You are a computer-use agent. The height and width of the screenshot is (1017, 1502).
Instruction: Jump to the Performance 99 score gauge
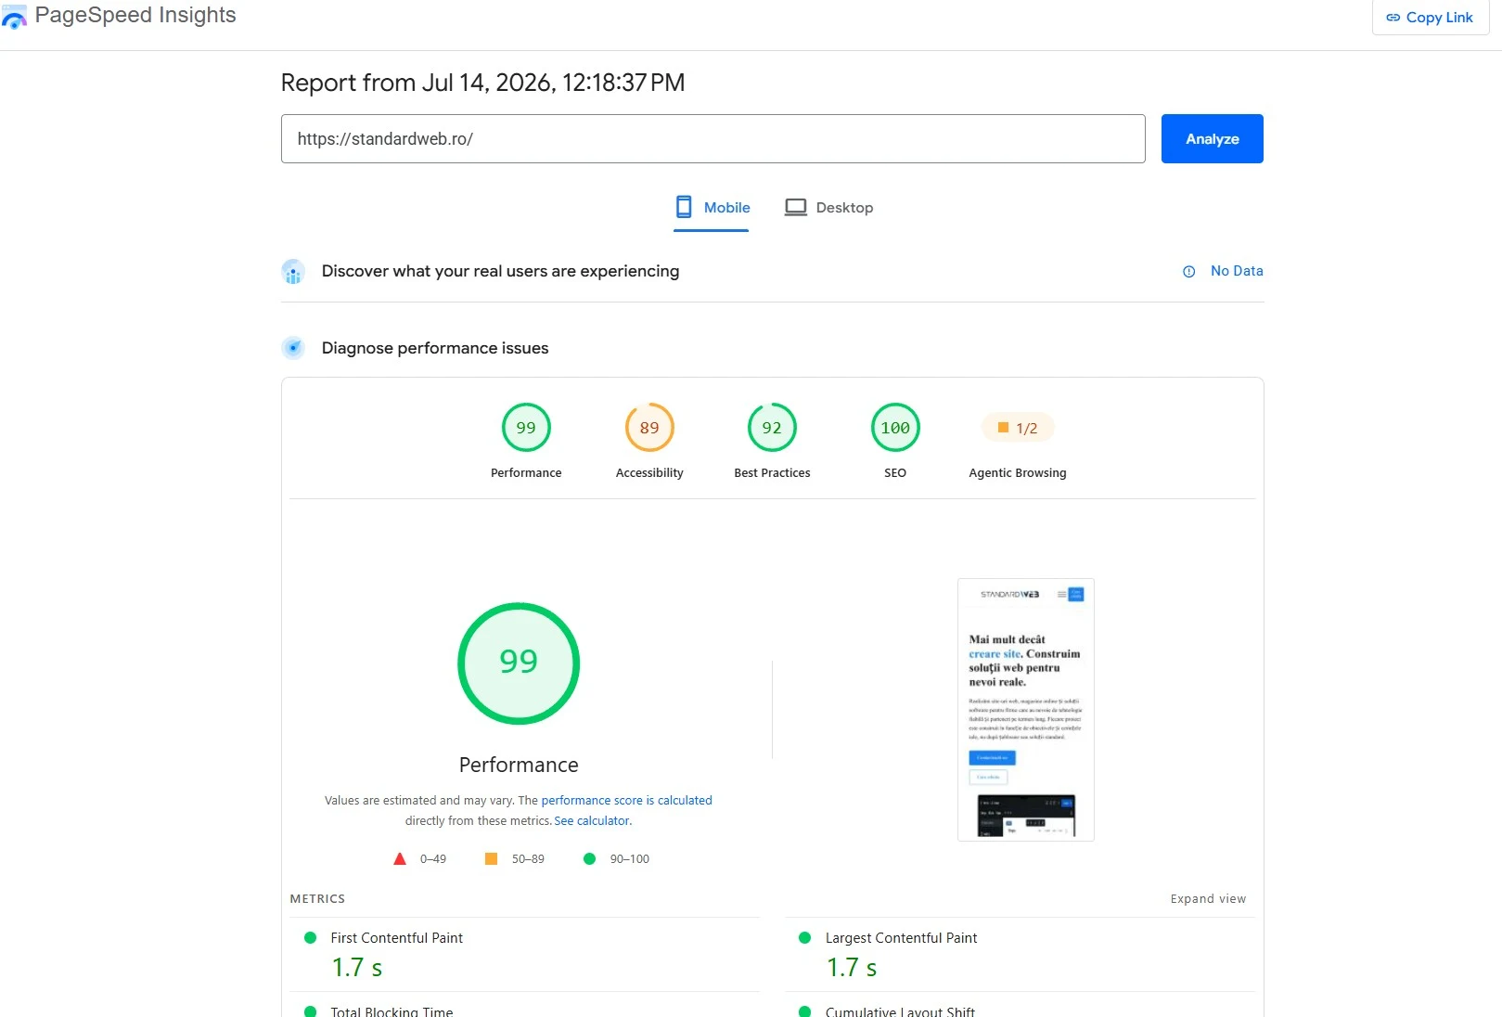click(526, 428)
